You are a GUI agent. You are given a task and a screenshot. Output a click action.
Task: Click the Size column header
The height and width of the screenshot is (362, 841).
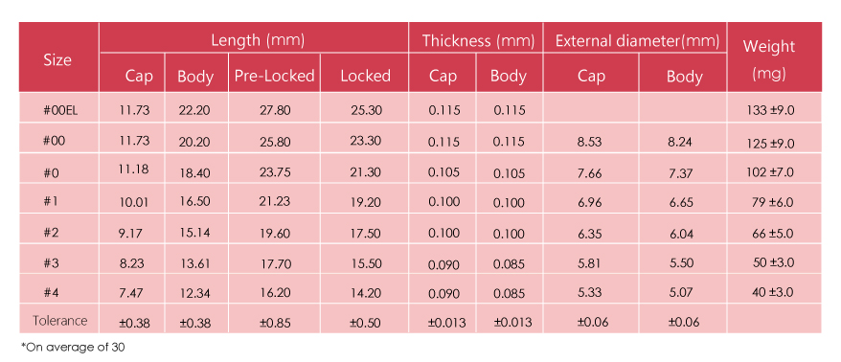[x=57, y=57]
